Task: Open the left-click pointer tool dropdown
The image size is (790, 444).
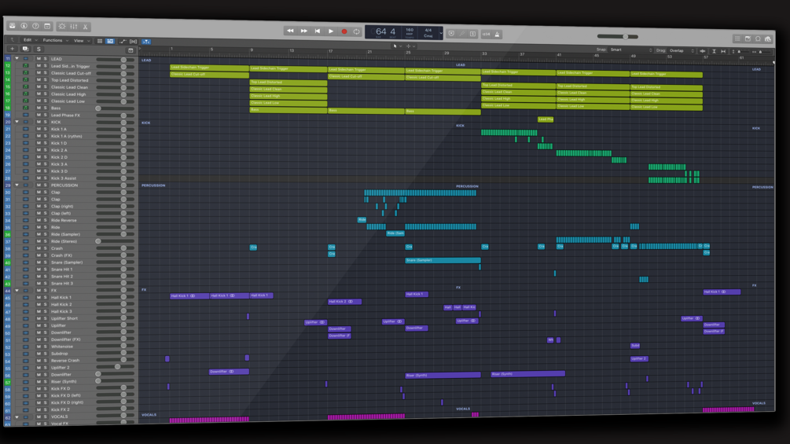Action: click(x=397, y=46)
